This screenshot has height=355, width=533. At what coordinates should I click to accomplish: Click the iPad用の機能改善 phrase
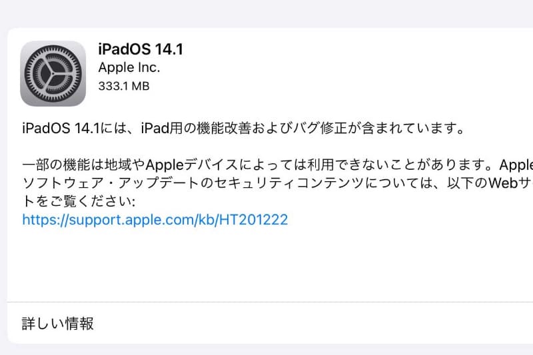click(201, 129)
